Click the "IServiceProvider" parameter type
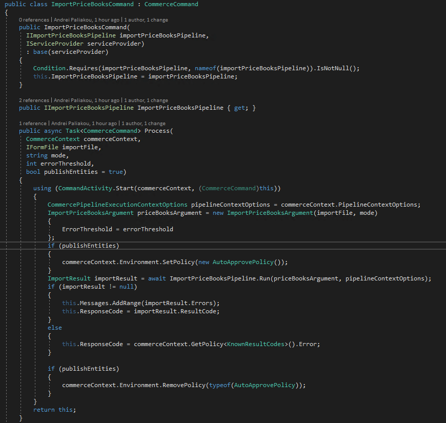 click(x=55, y=44)
